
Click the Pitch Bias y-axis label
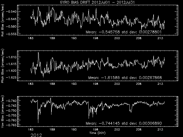click(3, 65)
